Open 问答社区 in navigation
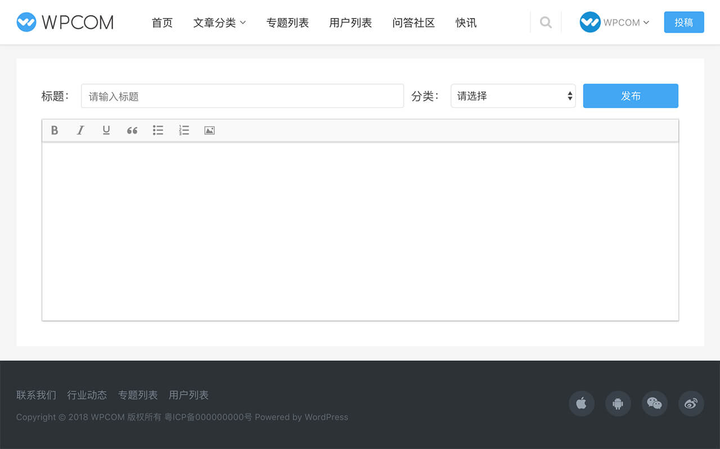The width and height of the screenshot is (720, 449). point(413,22)
